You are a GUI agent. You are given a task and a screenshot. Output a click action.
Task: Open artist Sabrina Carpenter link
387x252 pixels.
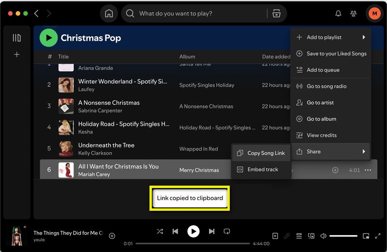100,110
